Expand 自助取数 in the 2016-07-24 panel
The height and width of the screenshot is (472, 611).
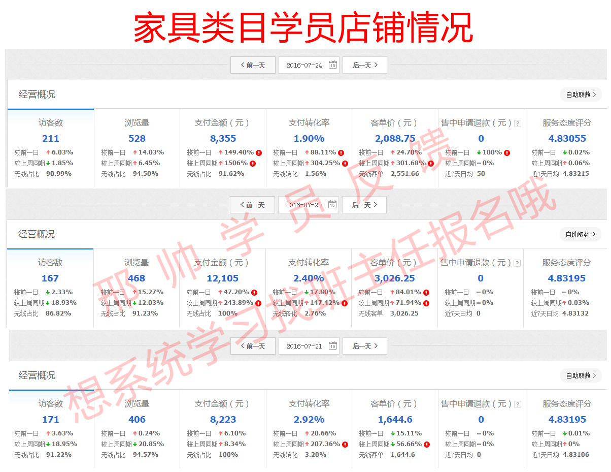tap(581, 95)
